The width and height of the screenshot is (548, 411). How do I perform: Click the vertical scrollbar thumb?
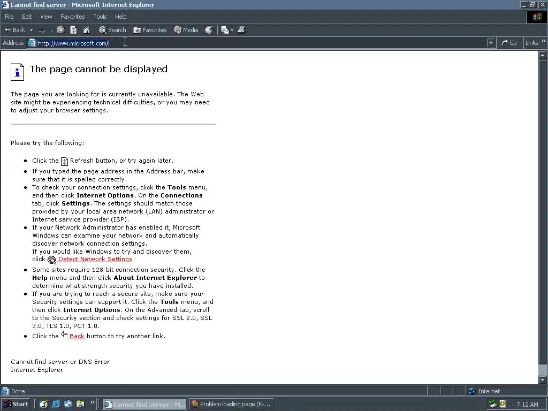(x=543, y=370)
